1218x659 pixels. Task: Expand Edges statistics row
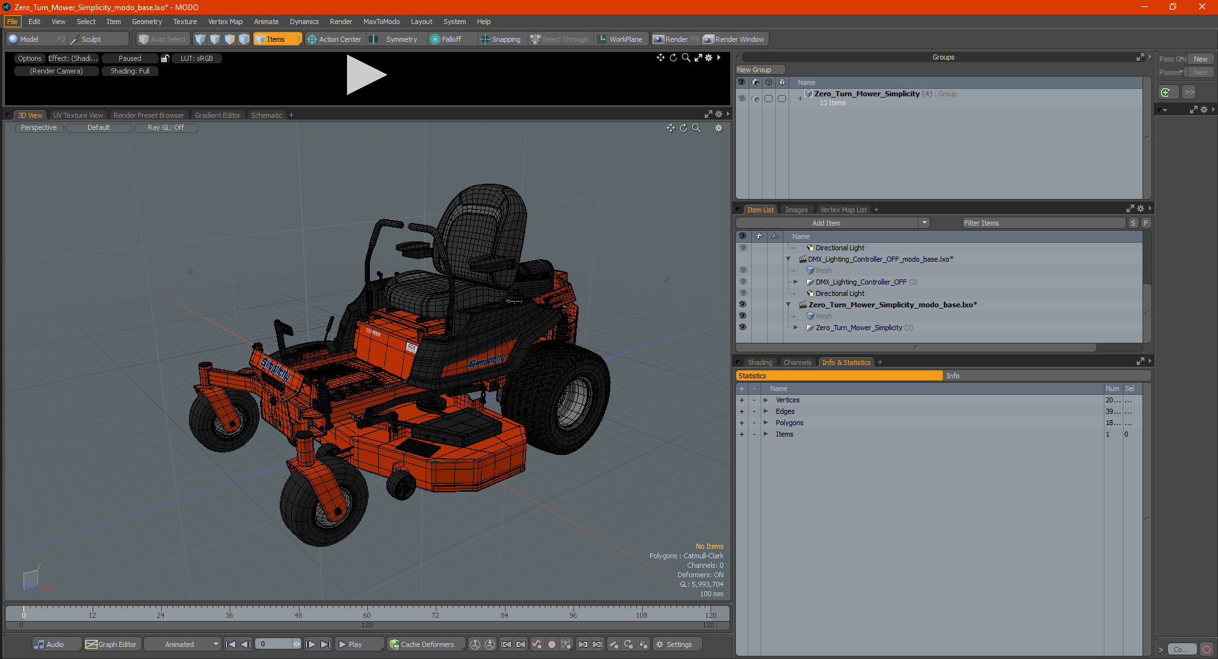pos(766,411)
